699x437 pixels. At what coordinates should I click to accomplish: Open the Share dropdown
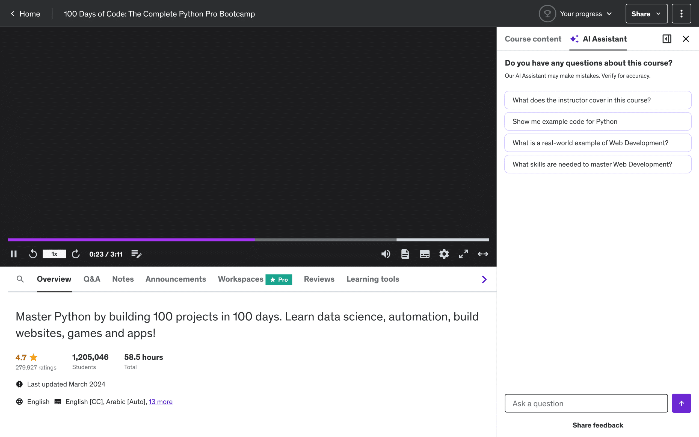(646, 14)
